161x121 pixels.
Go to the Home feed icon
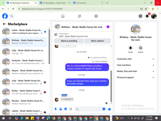[63, 16]
